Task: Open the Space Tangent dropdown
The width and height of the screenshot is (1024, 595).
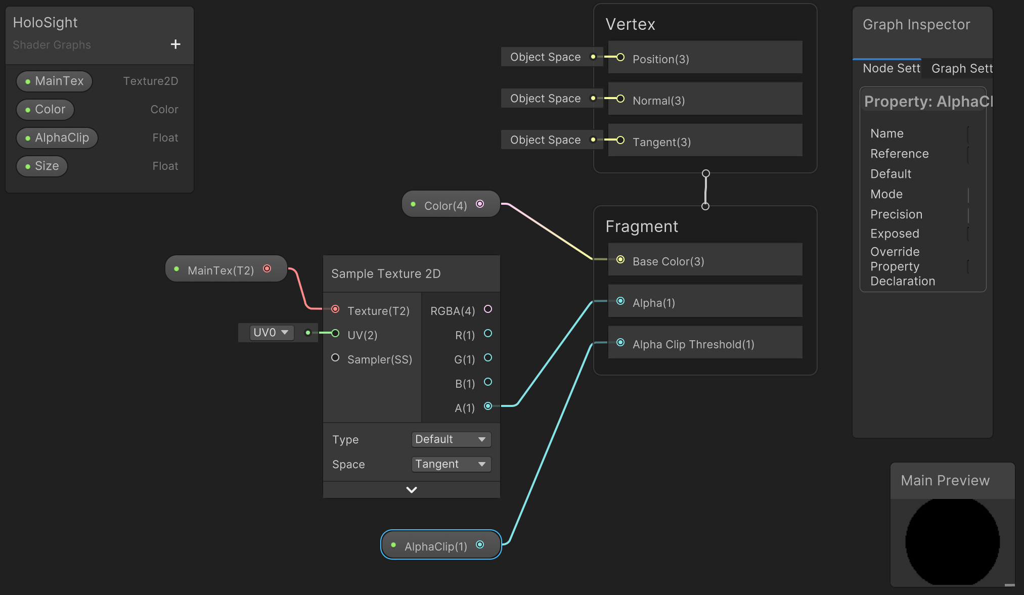Action: pyautogui.click(x=451, y=464)
